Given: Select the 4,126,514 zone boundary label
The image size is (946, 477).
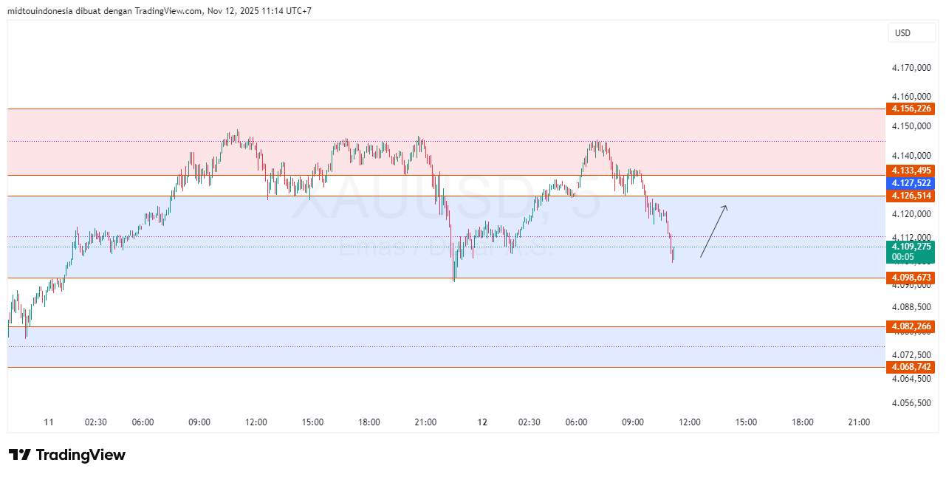Looking at the screenshot, I should click(x=911, y=196).
